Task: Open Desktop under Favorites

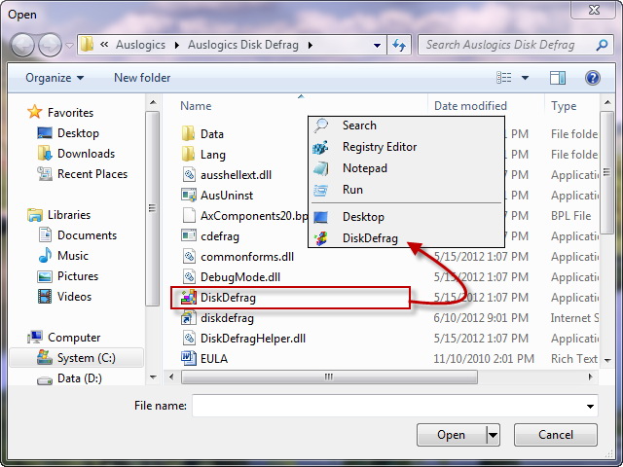Action: click(68, 133)
